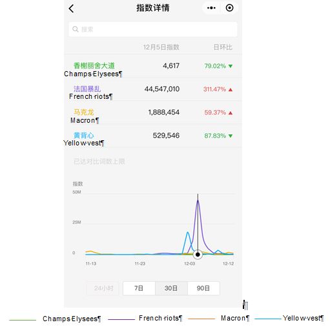Click the 12-03 date axis label
330x327 pixels.
(x=189, y=264)
